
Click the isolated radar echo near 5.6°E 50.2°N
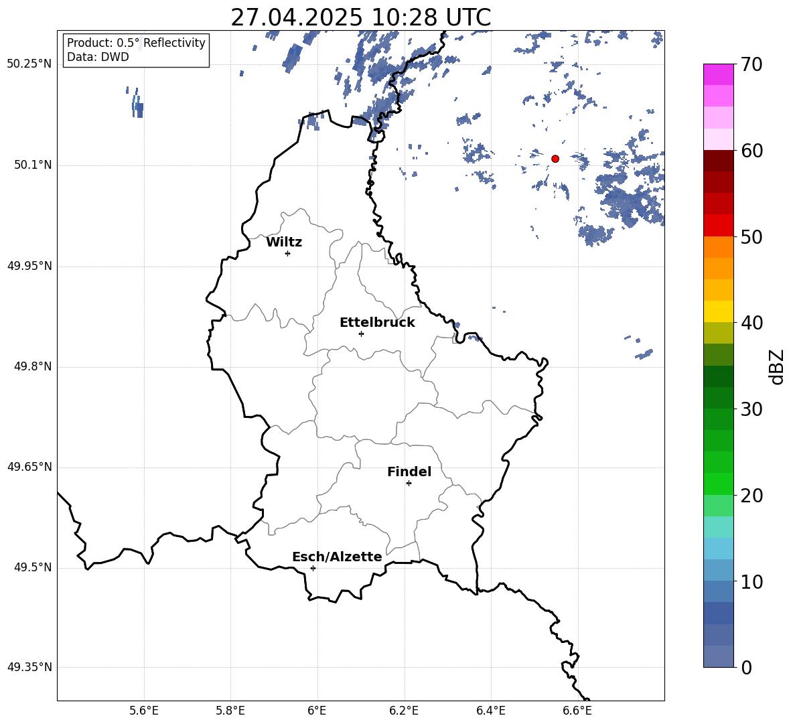coord(136,103)
